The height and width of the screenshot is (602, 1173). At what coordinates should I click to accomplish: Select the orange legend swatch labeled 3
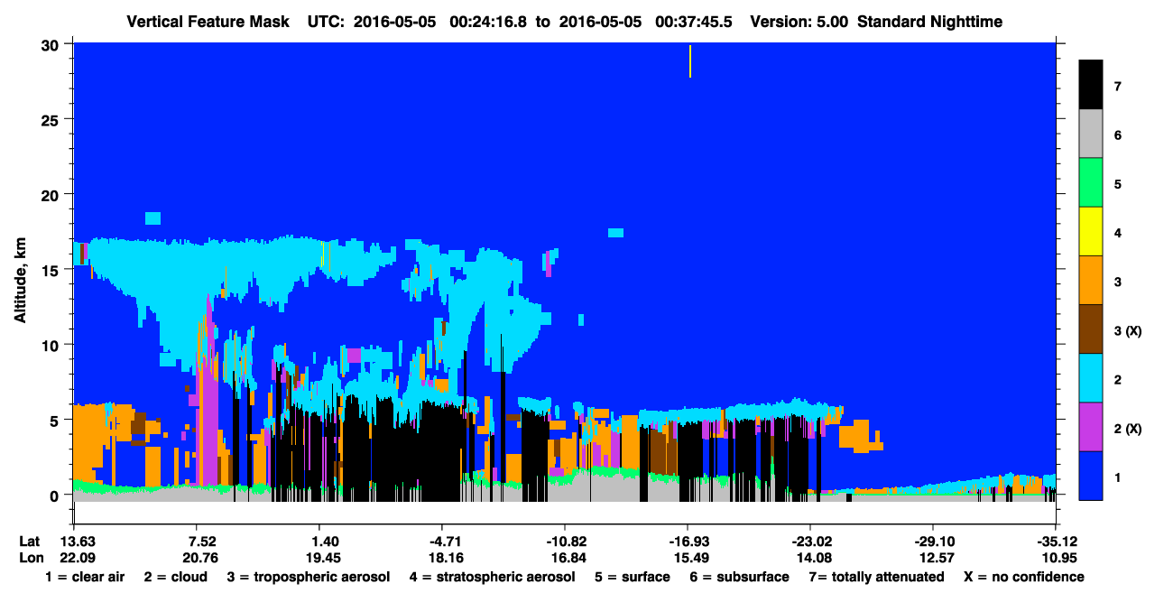[x=1091, y=280]
